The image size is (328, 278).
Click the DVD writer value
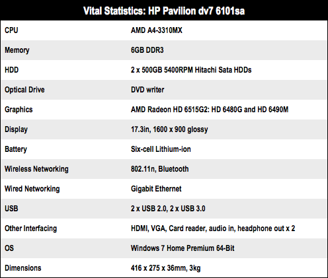coord(147,90)
